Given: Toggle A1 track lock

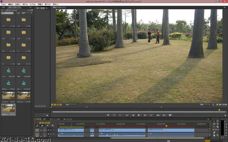Looking at the screenshot, I should 41,136.
